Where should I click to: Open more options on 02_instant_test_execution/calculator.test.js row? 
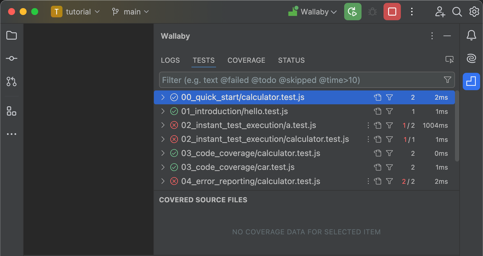click(x=368, y=139)
